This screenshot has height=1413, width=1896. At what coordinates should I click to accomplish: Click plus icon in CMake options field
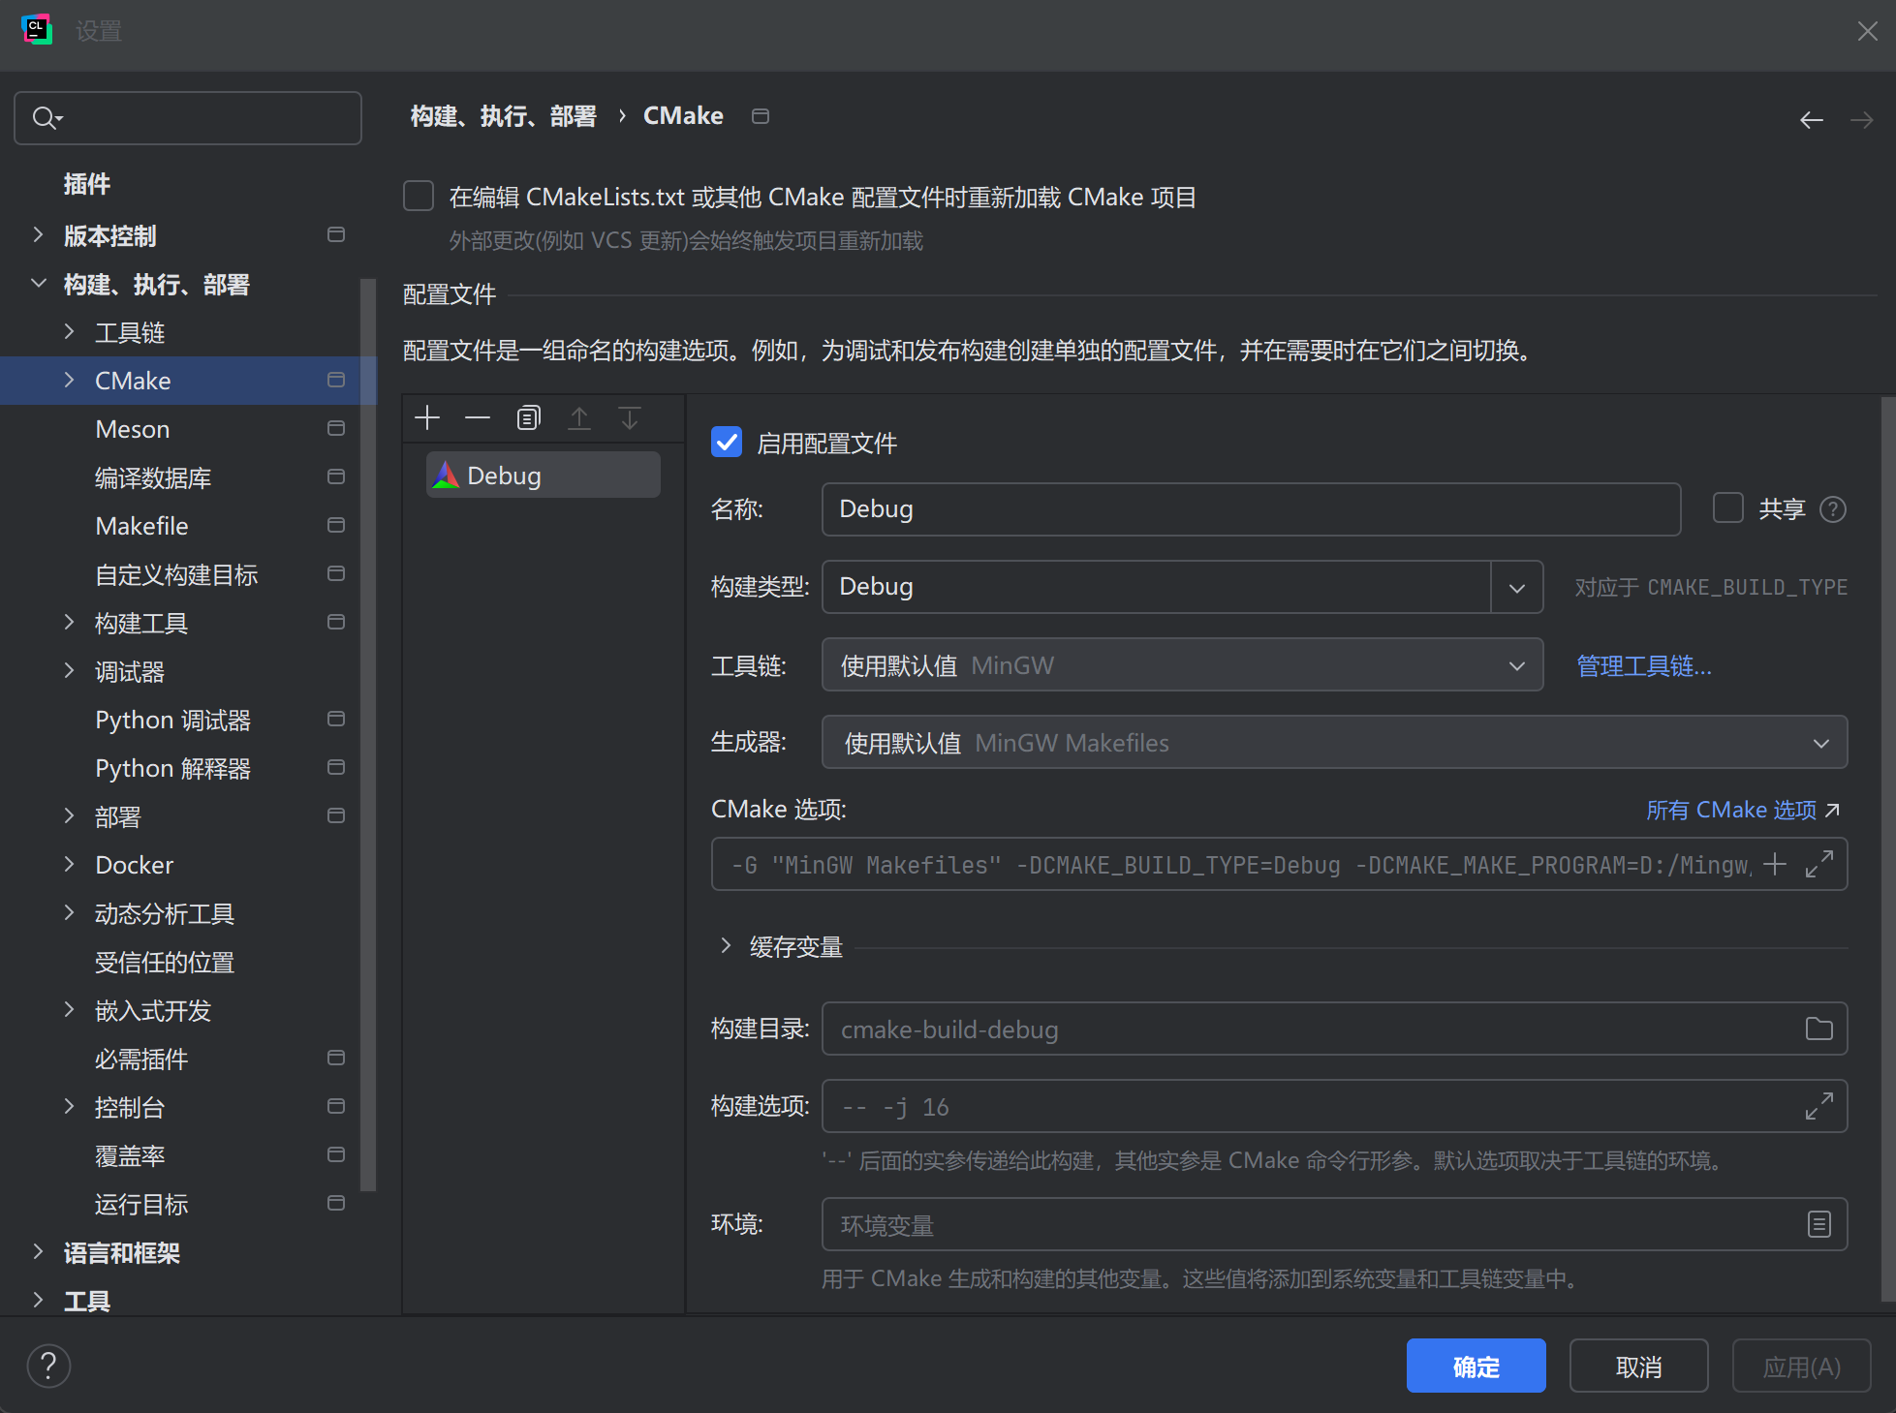tap(1775, 864)
